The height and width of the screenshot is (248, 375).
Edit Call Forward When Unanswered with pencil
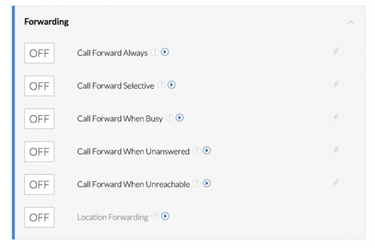click(x=336, y=150)
